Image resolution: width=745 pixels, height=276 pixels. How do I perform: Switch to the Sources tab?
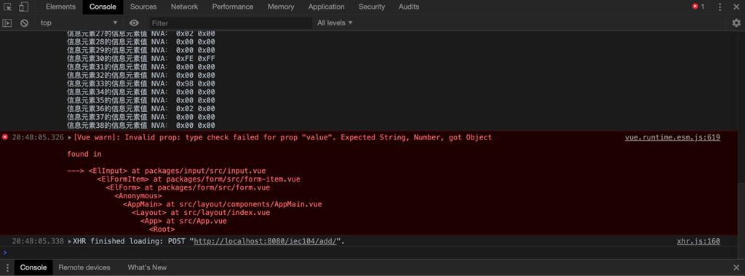pos(143,7)
